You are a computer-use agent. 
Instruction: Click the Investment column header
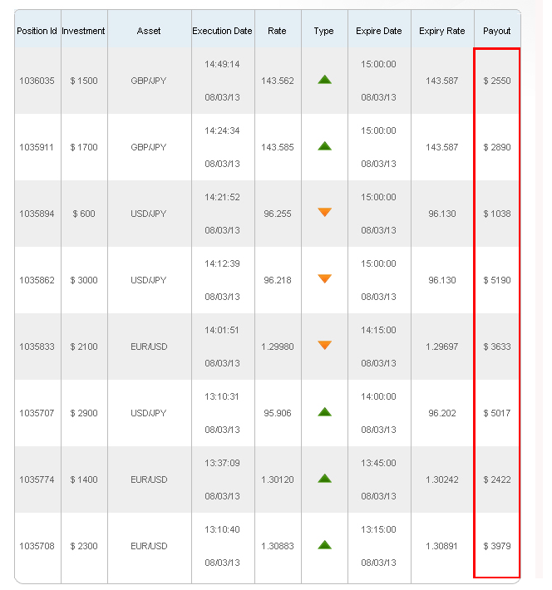click(84, 31)
